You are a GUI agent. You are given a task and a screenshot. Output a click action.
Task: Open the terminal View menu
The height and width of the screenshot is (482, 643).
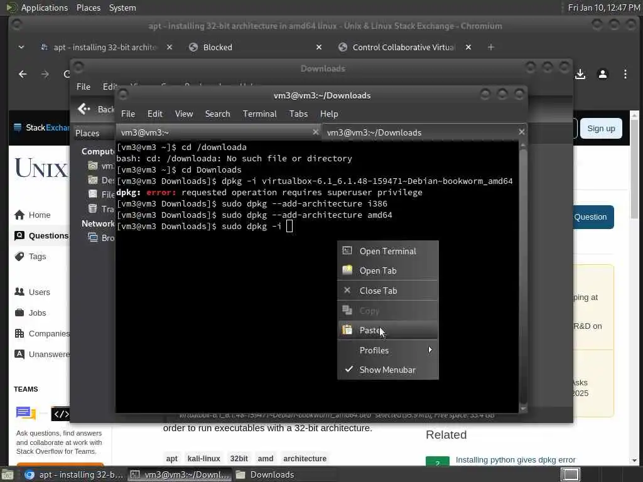pyautogui.click(x=184, y=114)
